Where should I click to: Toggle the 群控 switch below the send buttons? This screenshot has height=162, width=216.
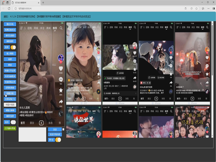click(57, 139)
